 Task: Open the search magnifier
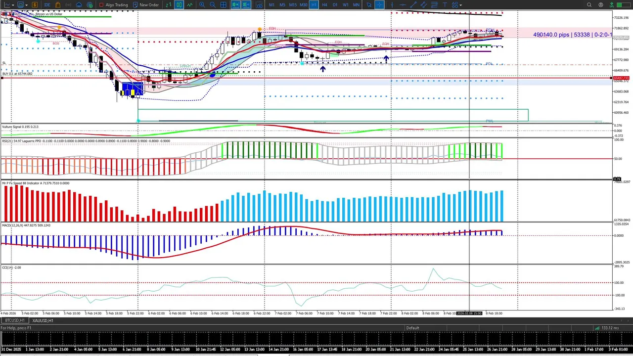tap(589, 5)
